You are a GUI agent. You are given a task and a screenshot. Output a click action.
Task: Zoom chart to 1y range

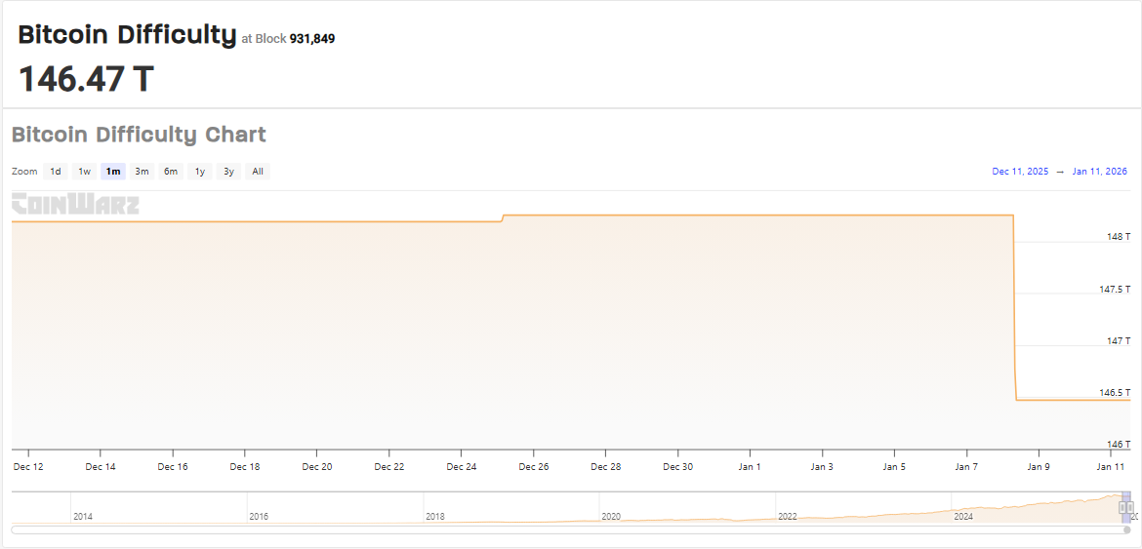[x=200, y=172]
